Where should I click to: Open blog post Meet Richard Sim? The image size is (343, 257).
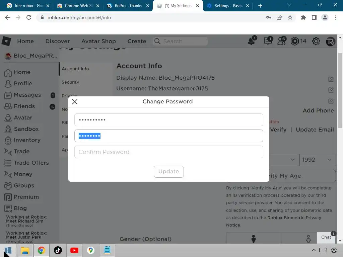tap(26, 219)
